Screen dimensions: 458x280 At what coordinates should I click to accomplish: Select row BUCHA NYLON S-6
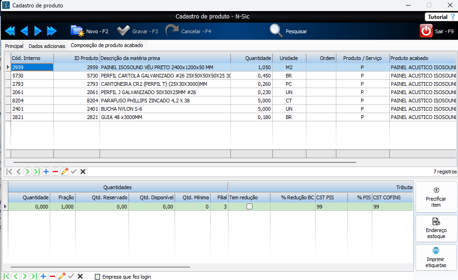tap(231, 109)
